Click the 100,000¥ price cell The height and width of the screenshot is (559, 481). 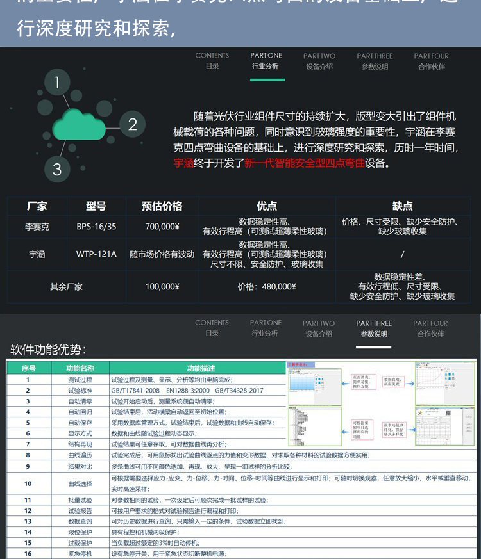click(162, 287)
